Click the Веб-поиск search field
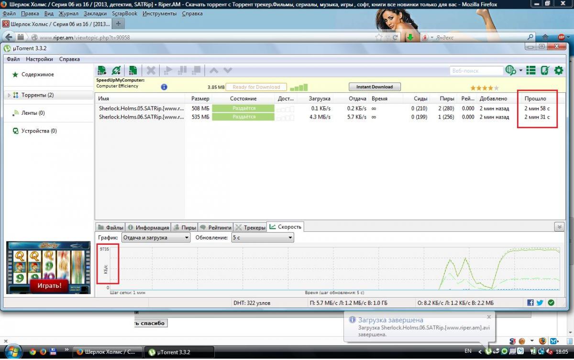The image size is (574, 360). pyautogui.click(x=476, y=71)
